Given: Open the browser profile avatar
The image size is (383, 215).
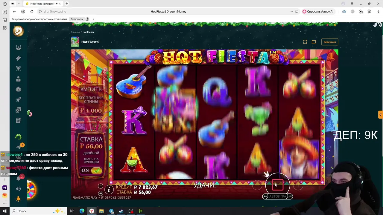Looking at the screenshot, I should [343, 4].
